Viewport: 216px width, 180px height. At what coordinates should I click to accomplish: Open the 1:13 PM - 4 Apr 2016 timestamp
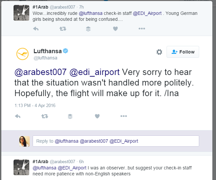pos(35,105)
